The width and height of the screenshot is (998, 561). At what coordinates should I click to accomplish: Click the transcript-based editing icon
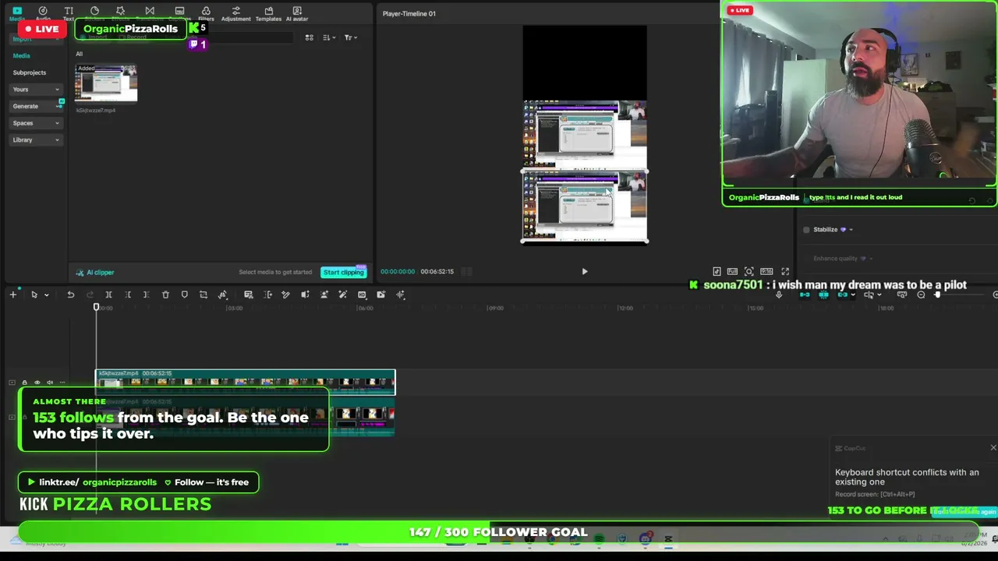(x=249, y=295)
